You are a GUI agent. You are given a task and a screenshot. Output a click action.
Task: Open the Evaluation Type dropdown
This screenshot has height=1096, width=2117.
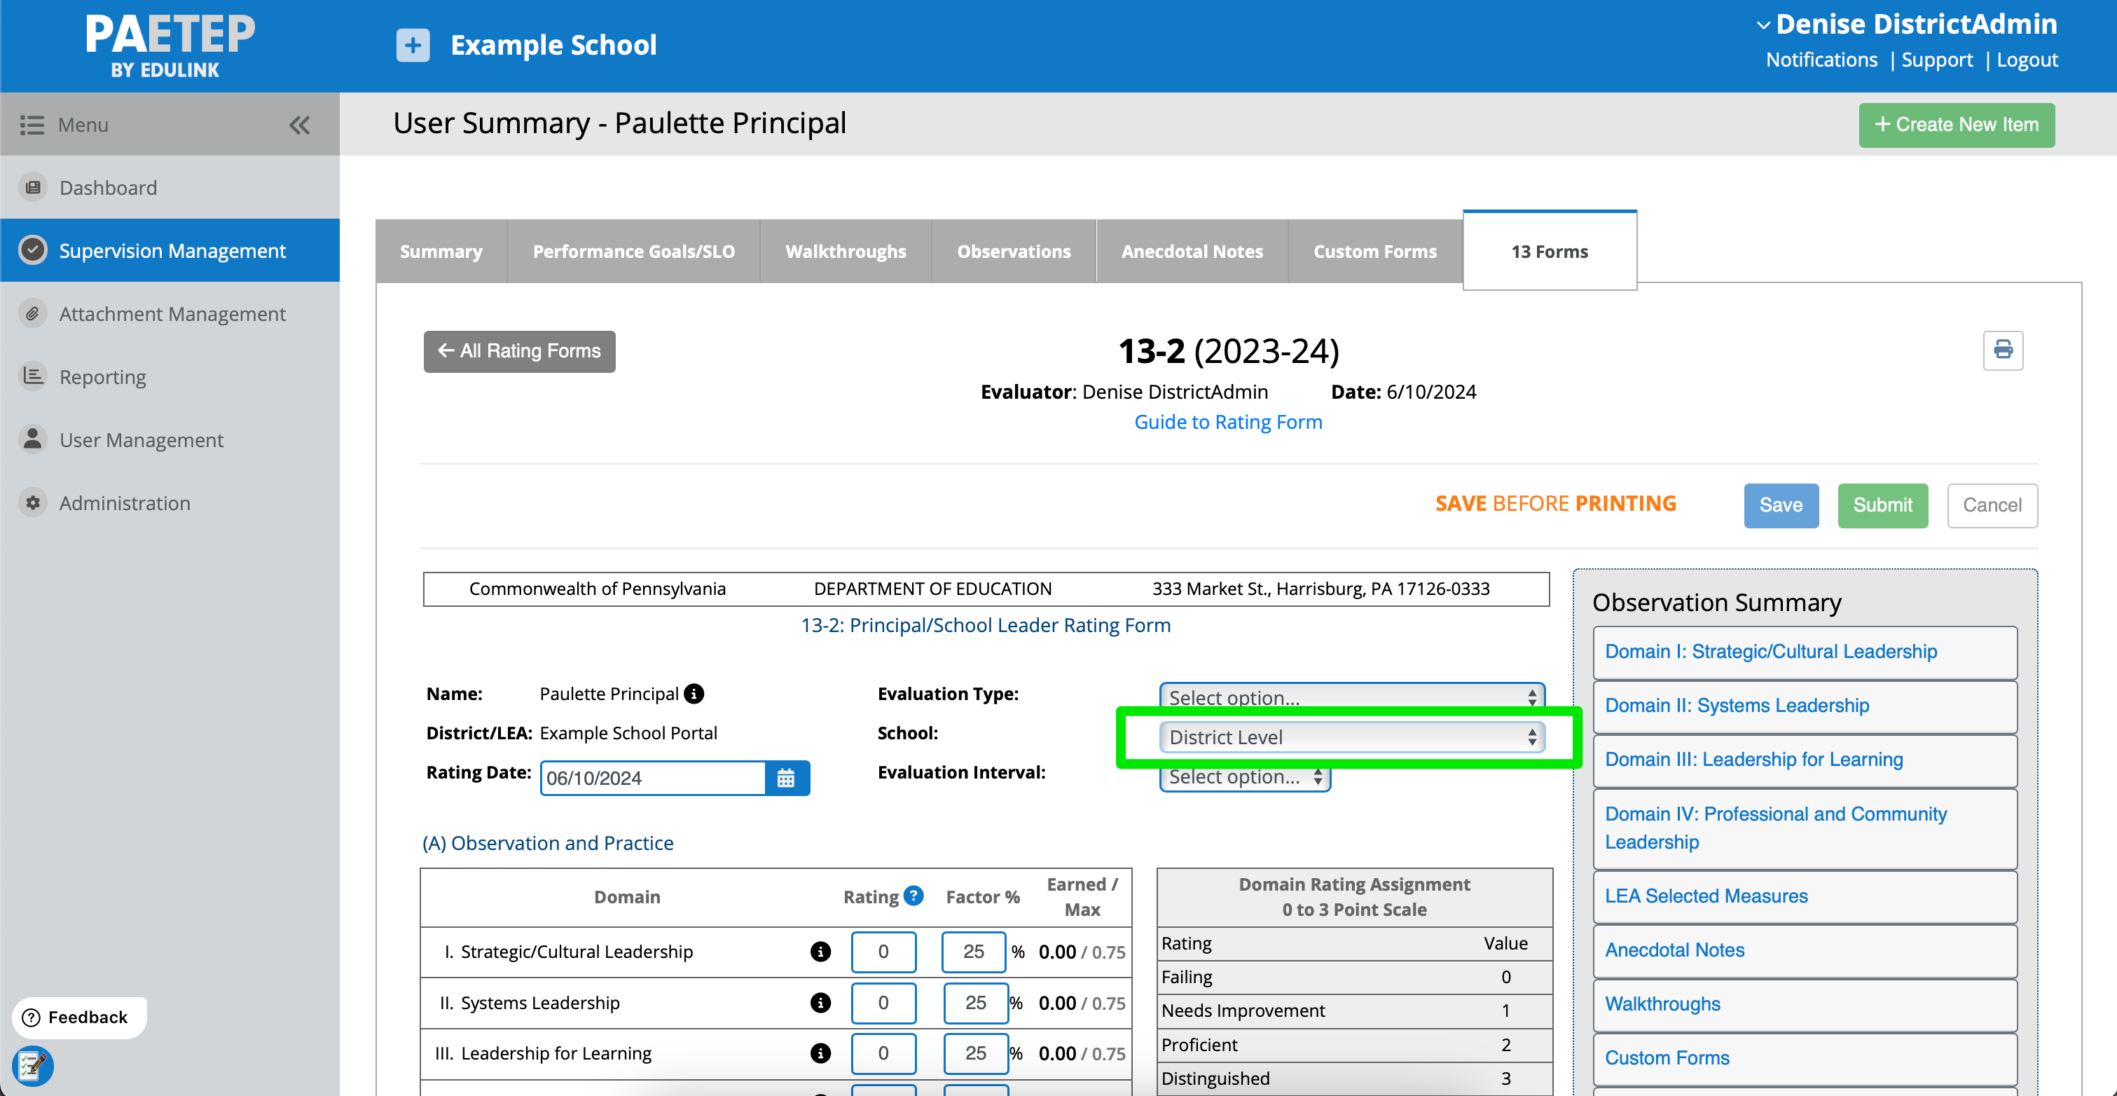pyautogui.click(x=1351, y=697)
